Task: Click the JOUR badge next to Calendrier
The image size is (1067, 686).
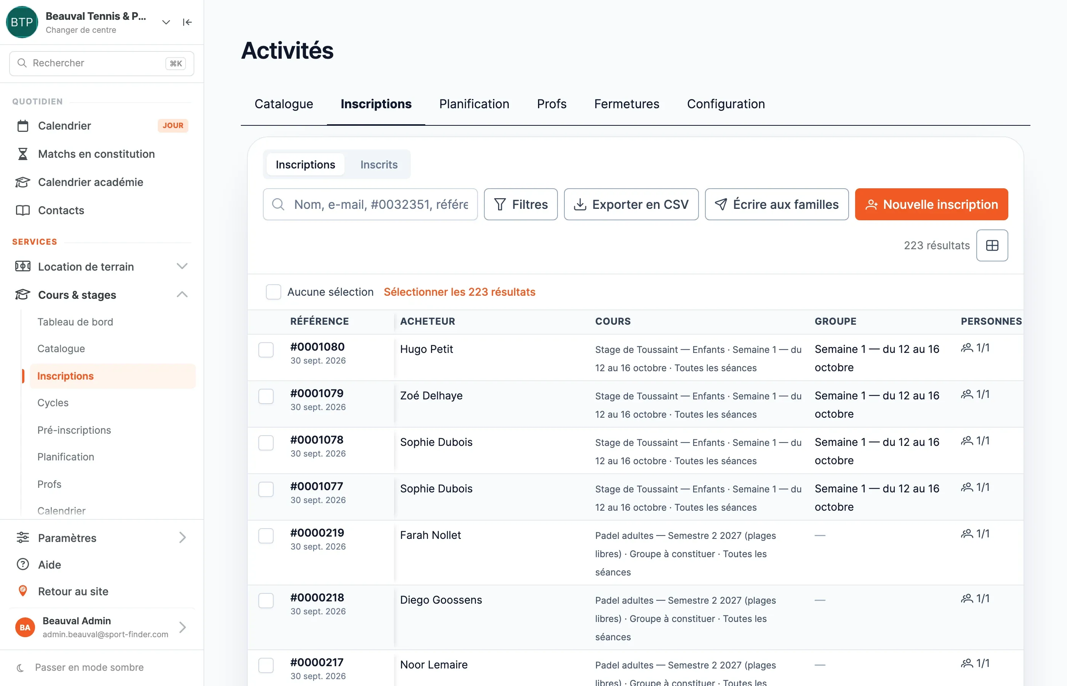Action: (x=173, y=126)
